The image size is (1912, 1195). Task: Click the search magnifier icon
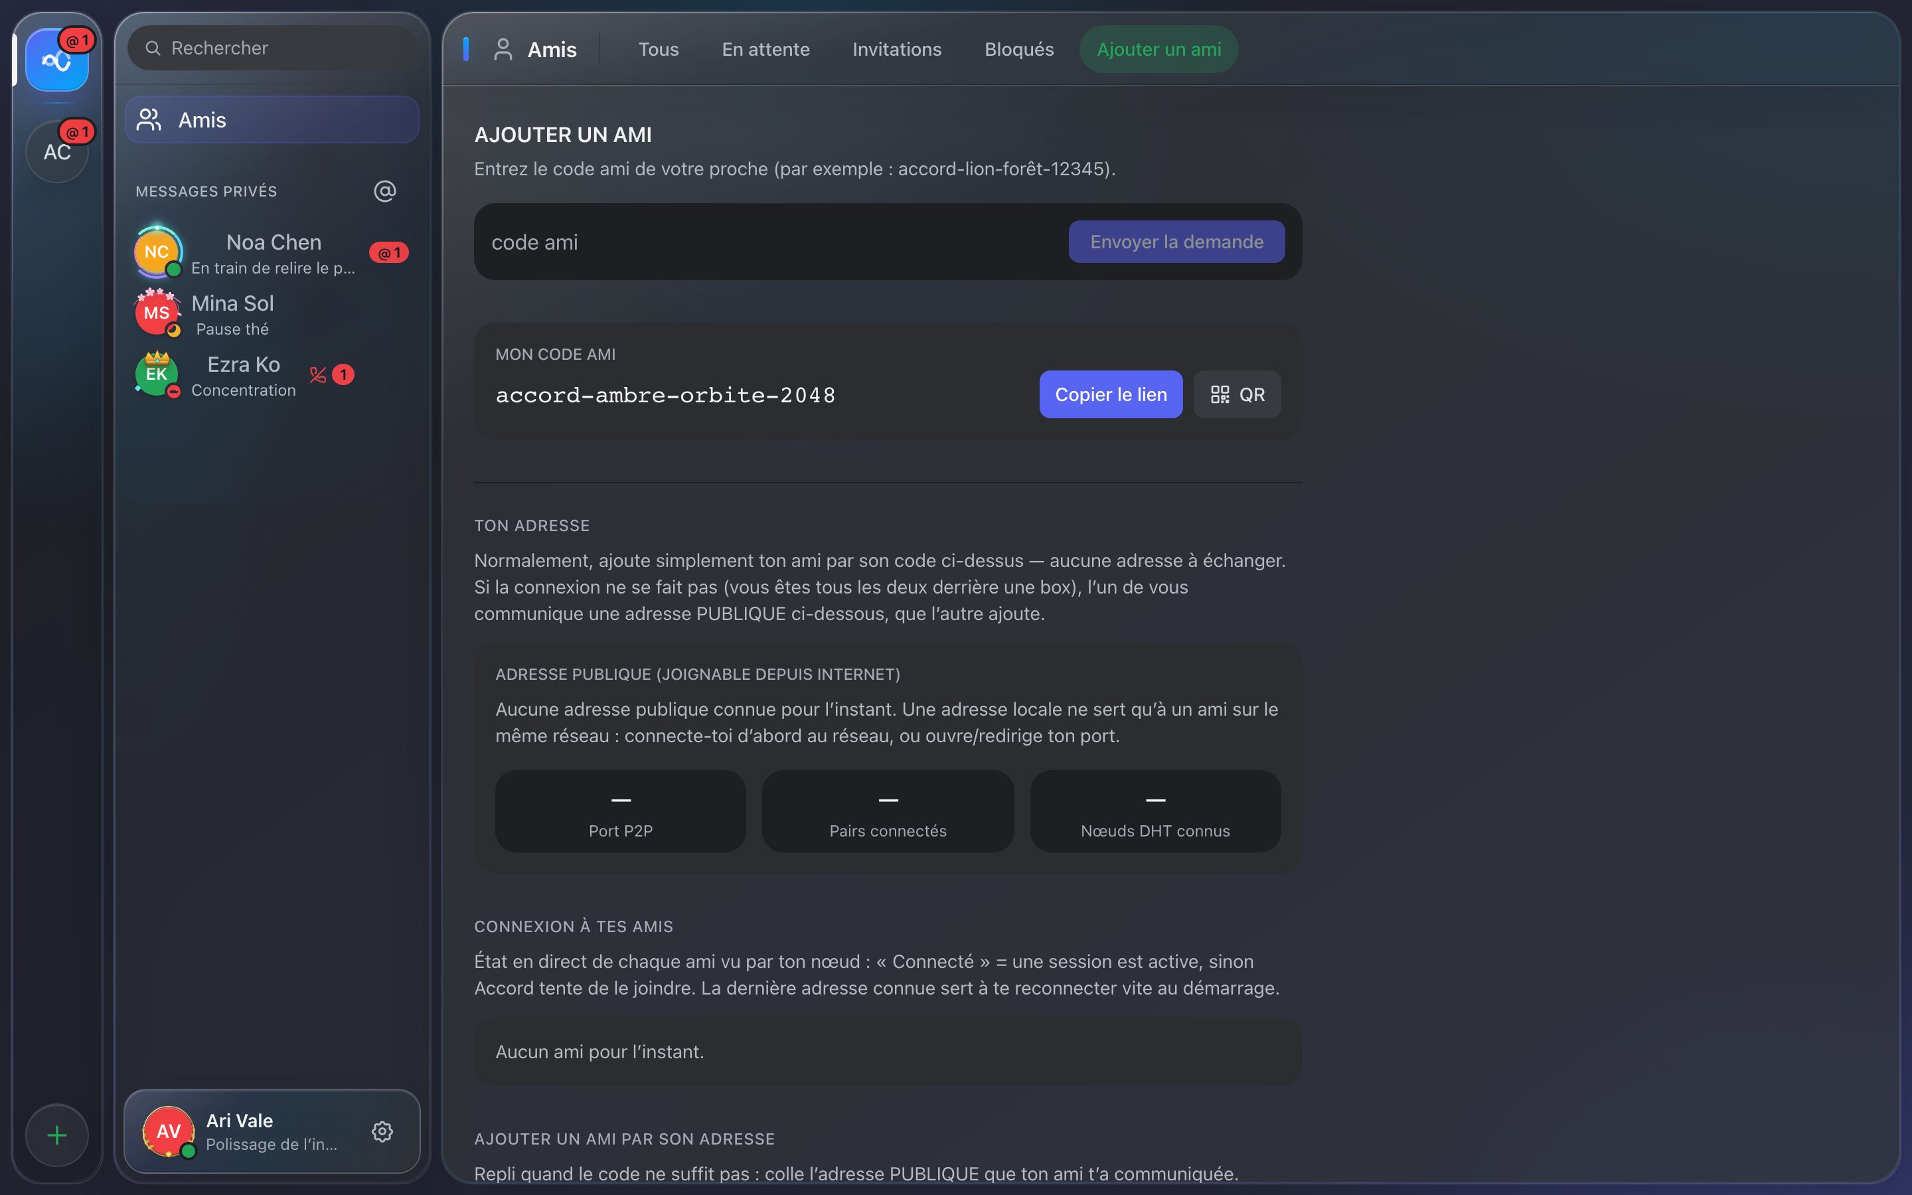coord(153,48)
